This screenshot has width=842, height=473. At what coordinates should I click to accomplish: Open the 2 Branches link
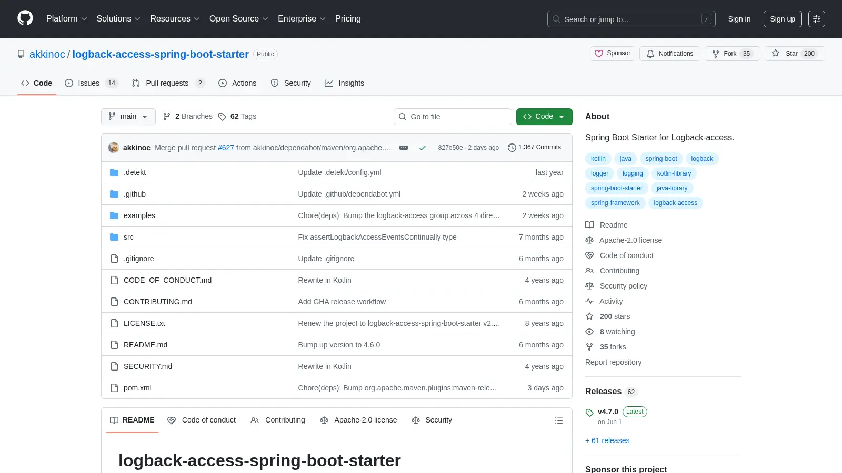coord(188,117)
